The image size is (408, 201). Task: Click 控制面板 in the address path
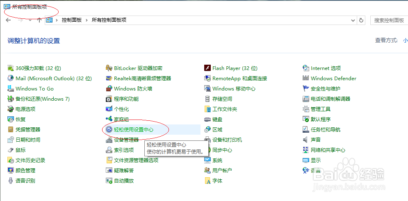pos(72,20)
